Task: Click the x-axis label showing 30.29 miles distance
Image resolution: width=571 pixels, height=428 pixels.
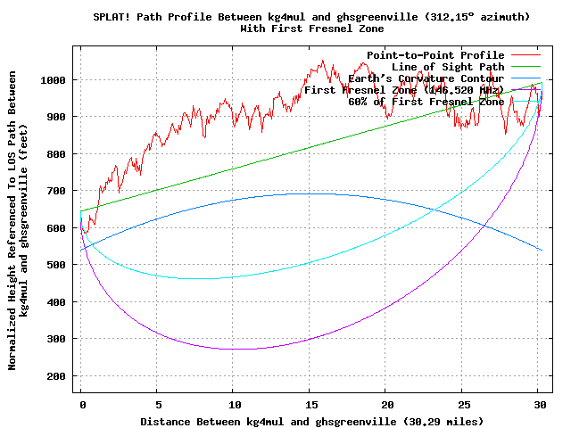Action: [310, 420]
